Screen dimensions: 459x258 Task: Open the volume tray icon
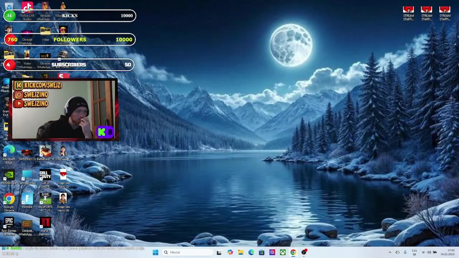pyautogui.click(x=429, y=252)
